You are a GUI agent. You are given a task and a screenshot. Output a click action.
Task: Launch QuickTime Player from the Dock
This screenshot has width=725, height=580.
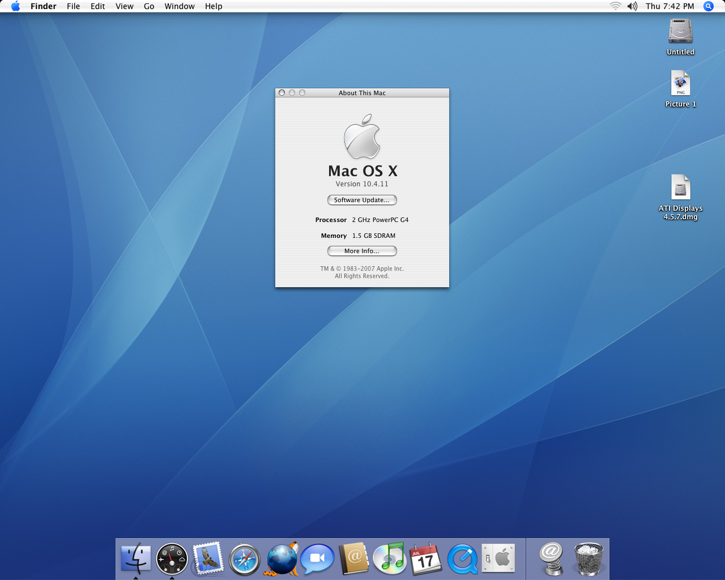click(x=462, y=559)
